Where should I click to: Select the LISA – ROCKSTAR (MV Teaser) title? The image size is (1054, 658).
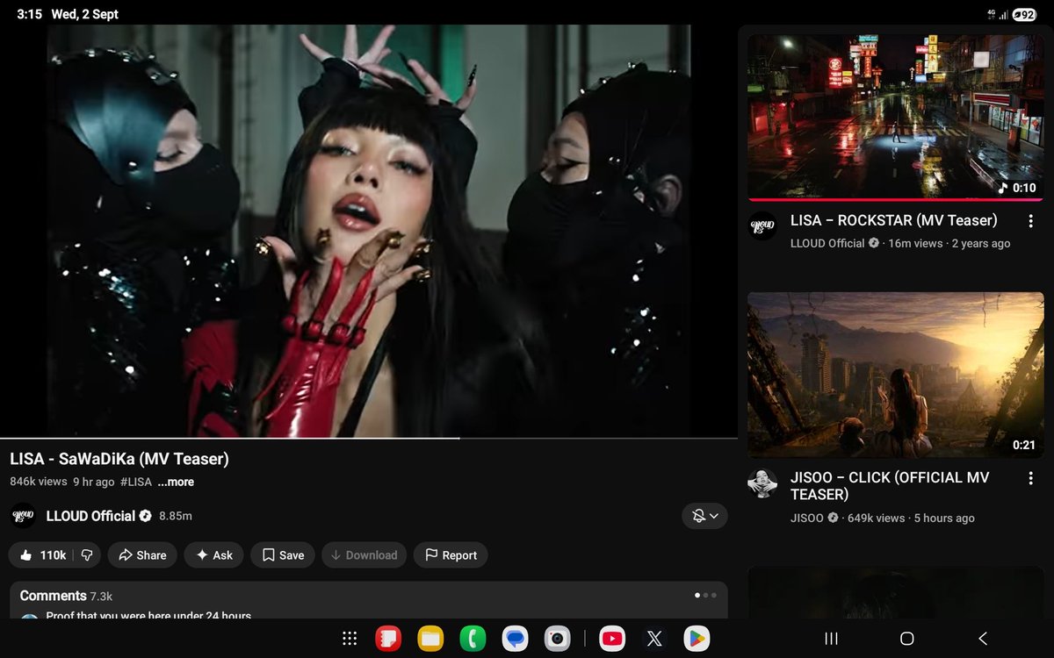pyautogui.click(x=894, y=220)
